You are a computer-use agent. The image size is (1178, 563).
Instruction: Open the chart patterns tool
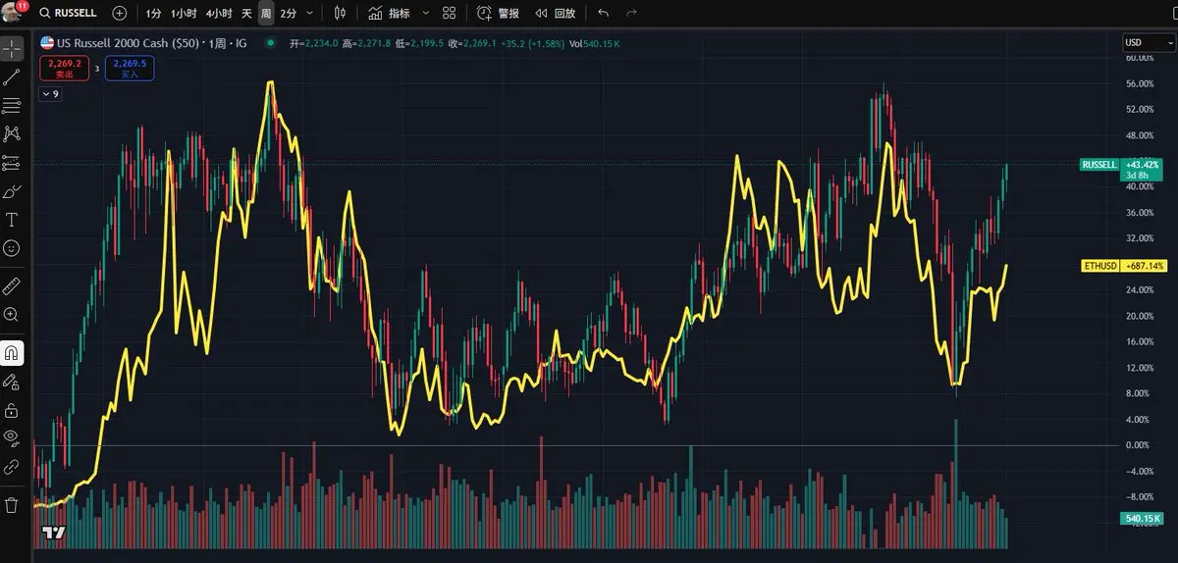[x=12, y=134]
